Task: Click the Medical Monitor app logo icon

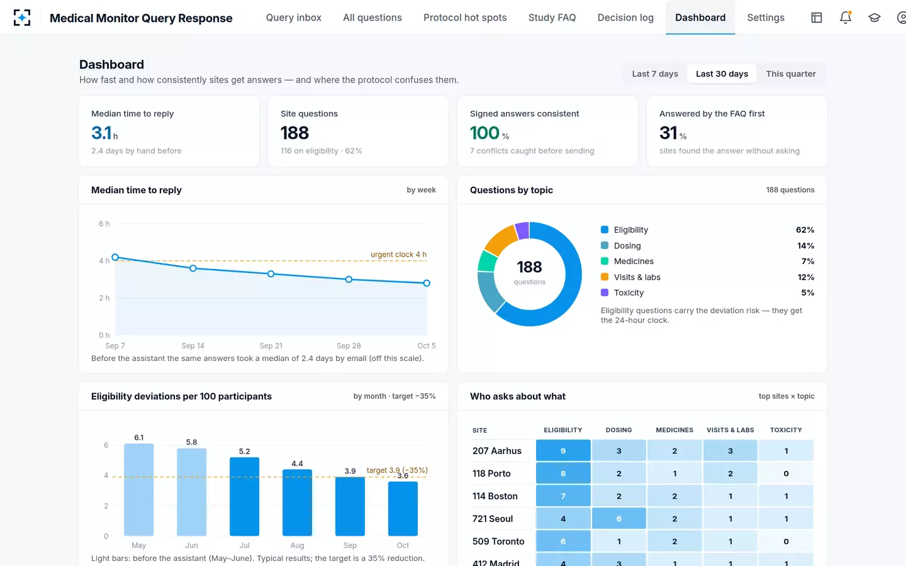Action: [22, 18]
